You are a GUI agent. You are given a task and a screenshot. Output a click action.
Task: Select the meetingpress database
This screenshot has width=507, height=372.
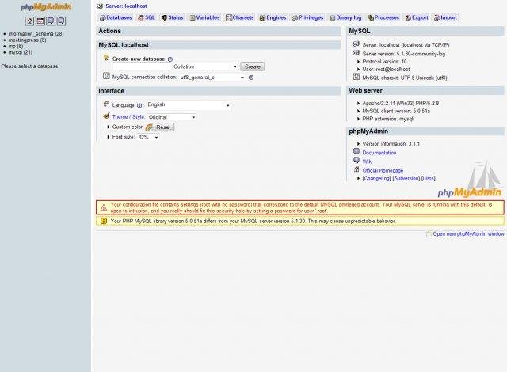[27, 40]
